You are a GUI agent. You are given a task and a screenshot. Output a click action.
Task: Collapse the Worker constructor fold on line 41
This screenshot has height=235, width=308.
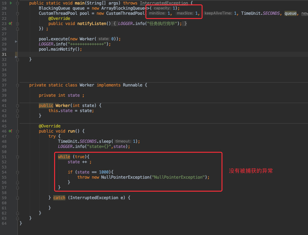point(17,106)
